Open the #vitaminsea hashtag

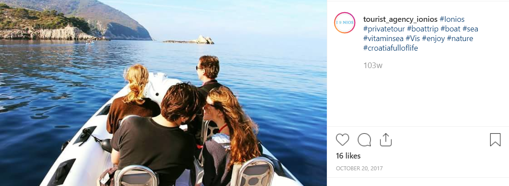[383, 39]
